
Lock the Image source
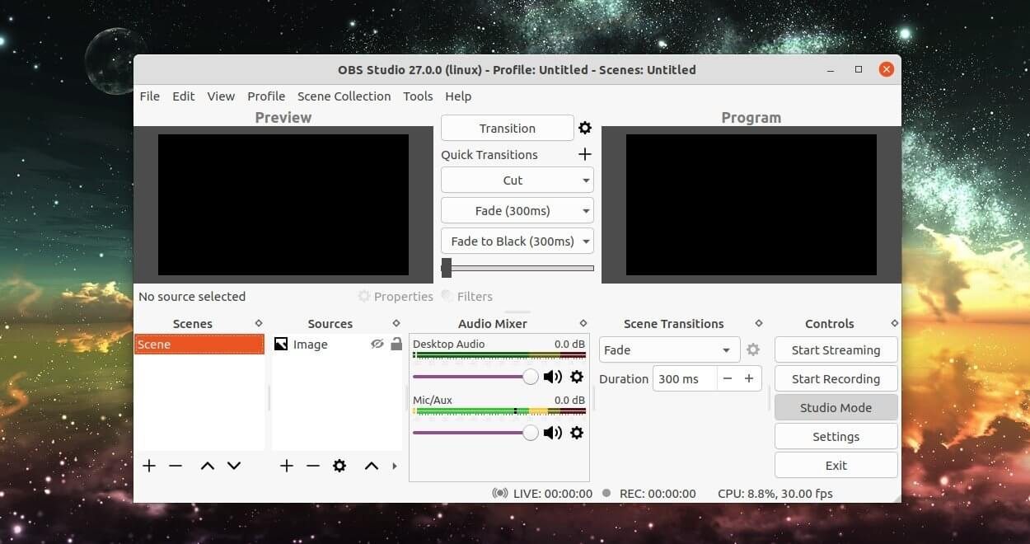[x=396, y=344]
